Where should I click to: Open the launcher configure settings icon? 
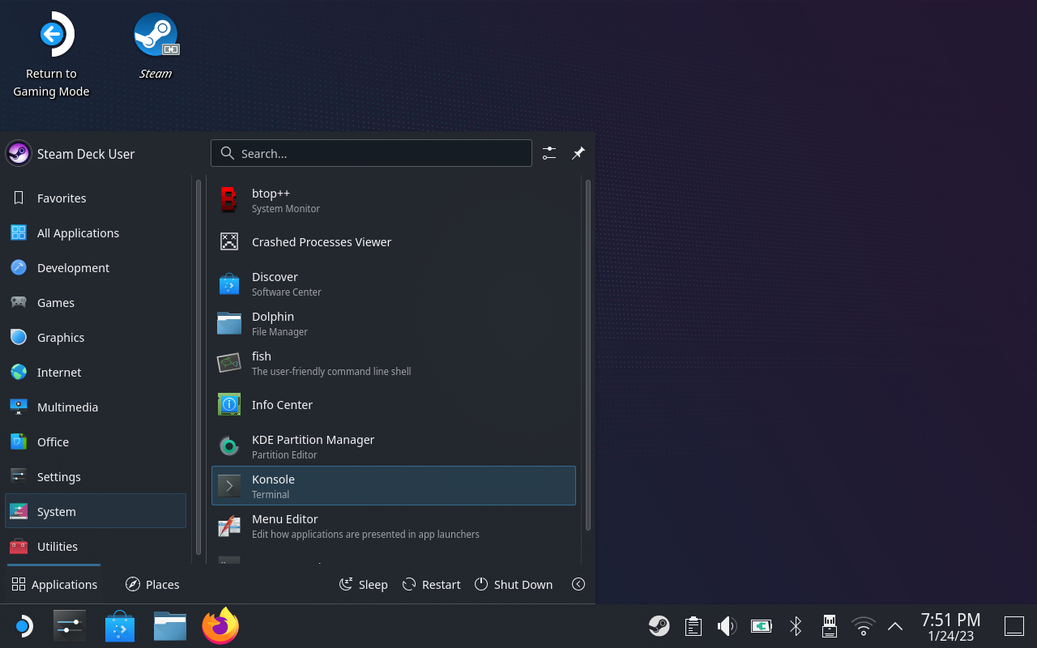click(549, 153)
